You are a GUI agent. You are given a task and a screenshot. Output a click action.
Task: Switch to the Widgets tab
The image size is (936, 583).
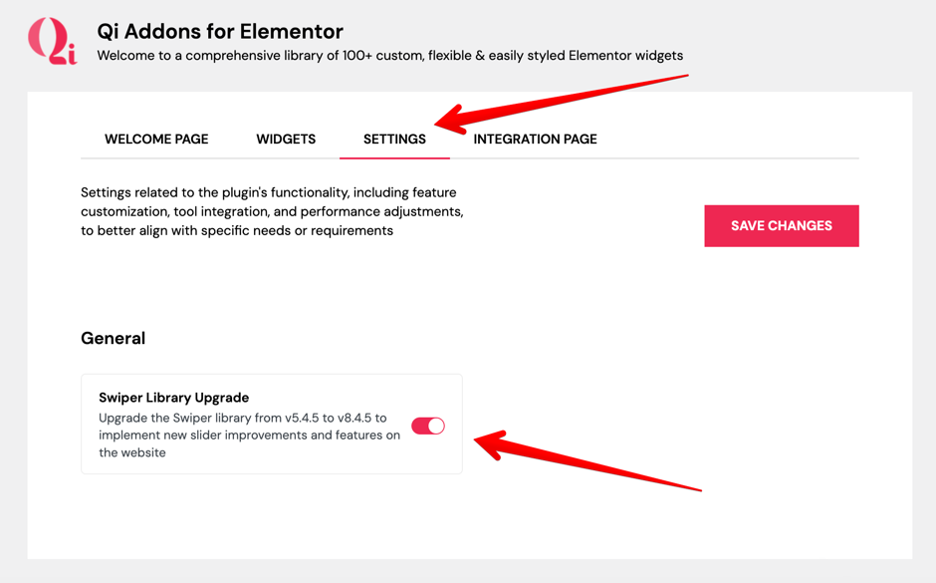click(286, 140)
